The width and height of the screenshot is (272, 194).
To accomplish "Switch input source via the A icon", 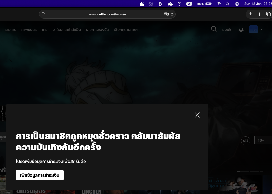I will point(189,4).
